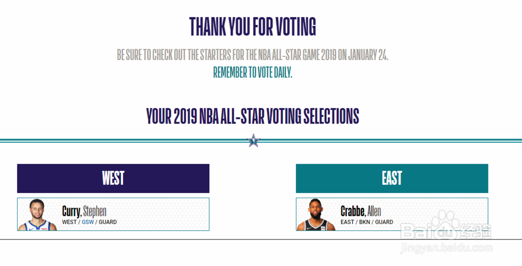Select the WEST conference header
The image size is (522, 266).
point(113,178)
